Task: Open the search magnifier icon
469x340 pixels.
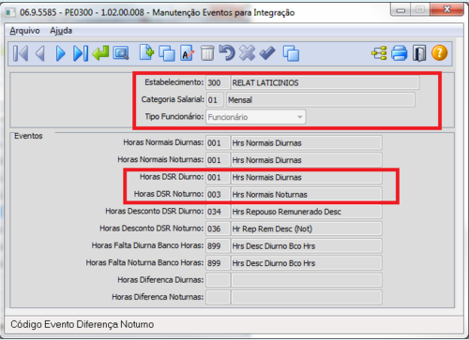Action: pos(121,53)
